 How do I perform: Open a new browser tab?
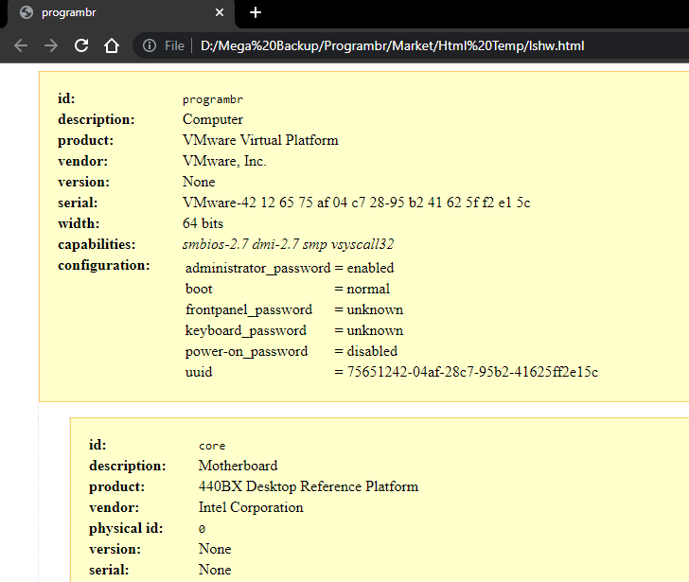click(x=256, y=12)
